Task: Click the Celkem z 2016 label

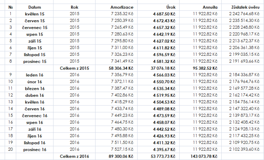Action: click(75, 156)
